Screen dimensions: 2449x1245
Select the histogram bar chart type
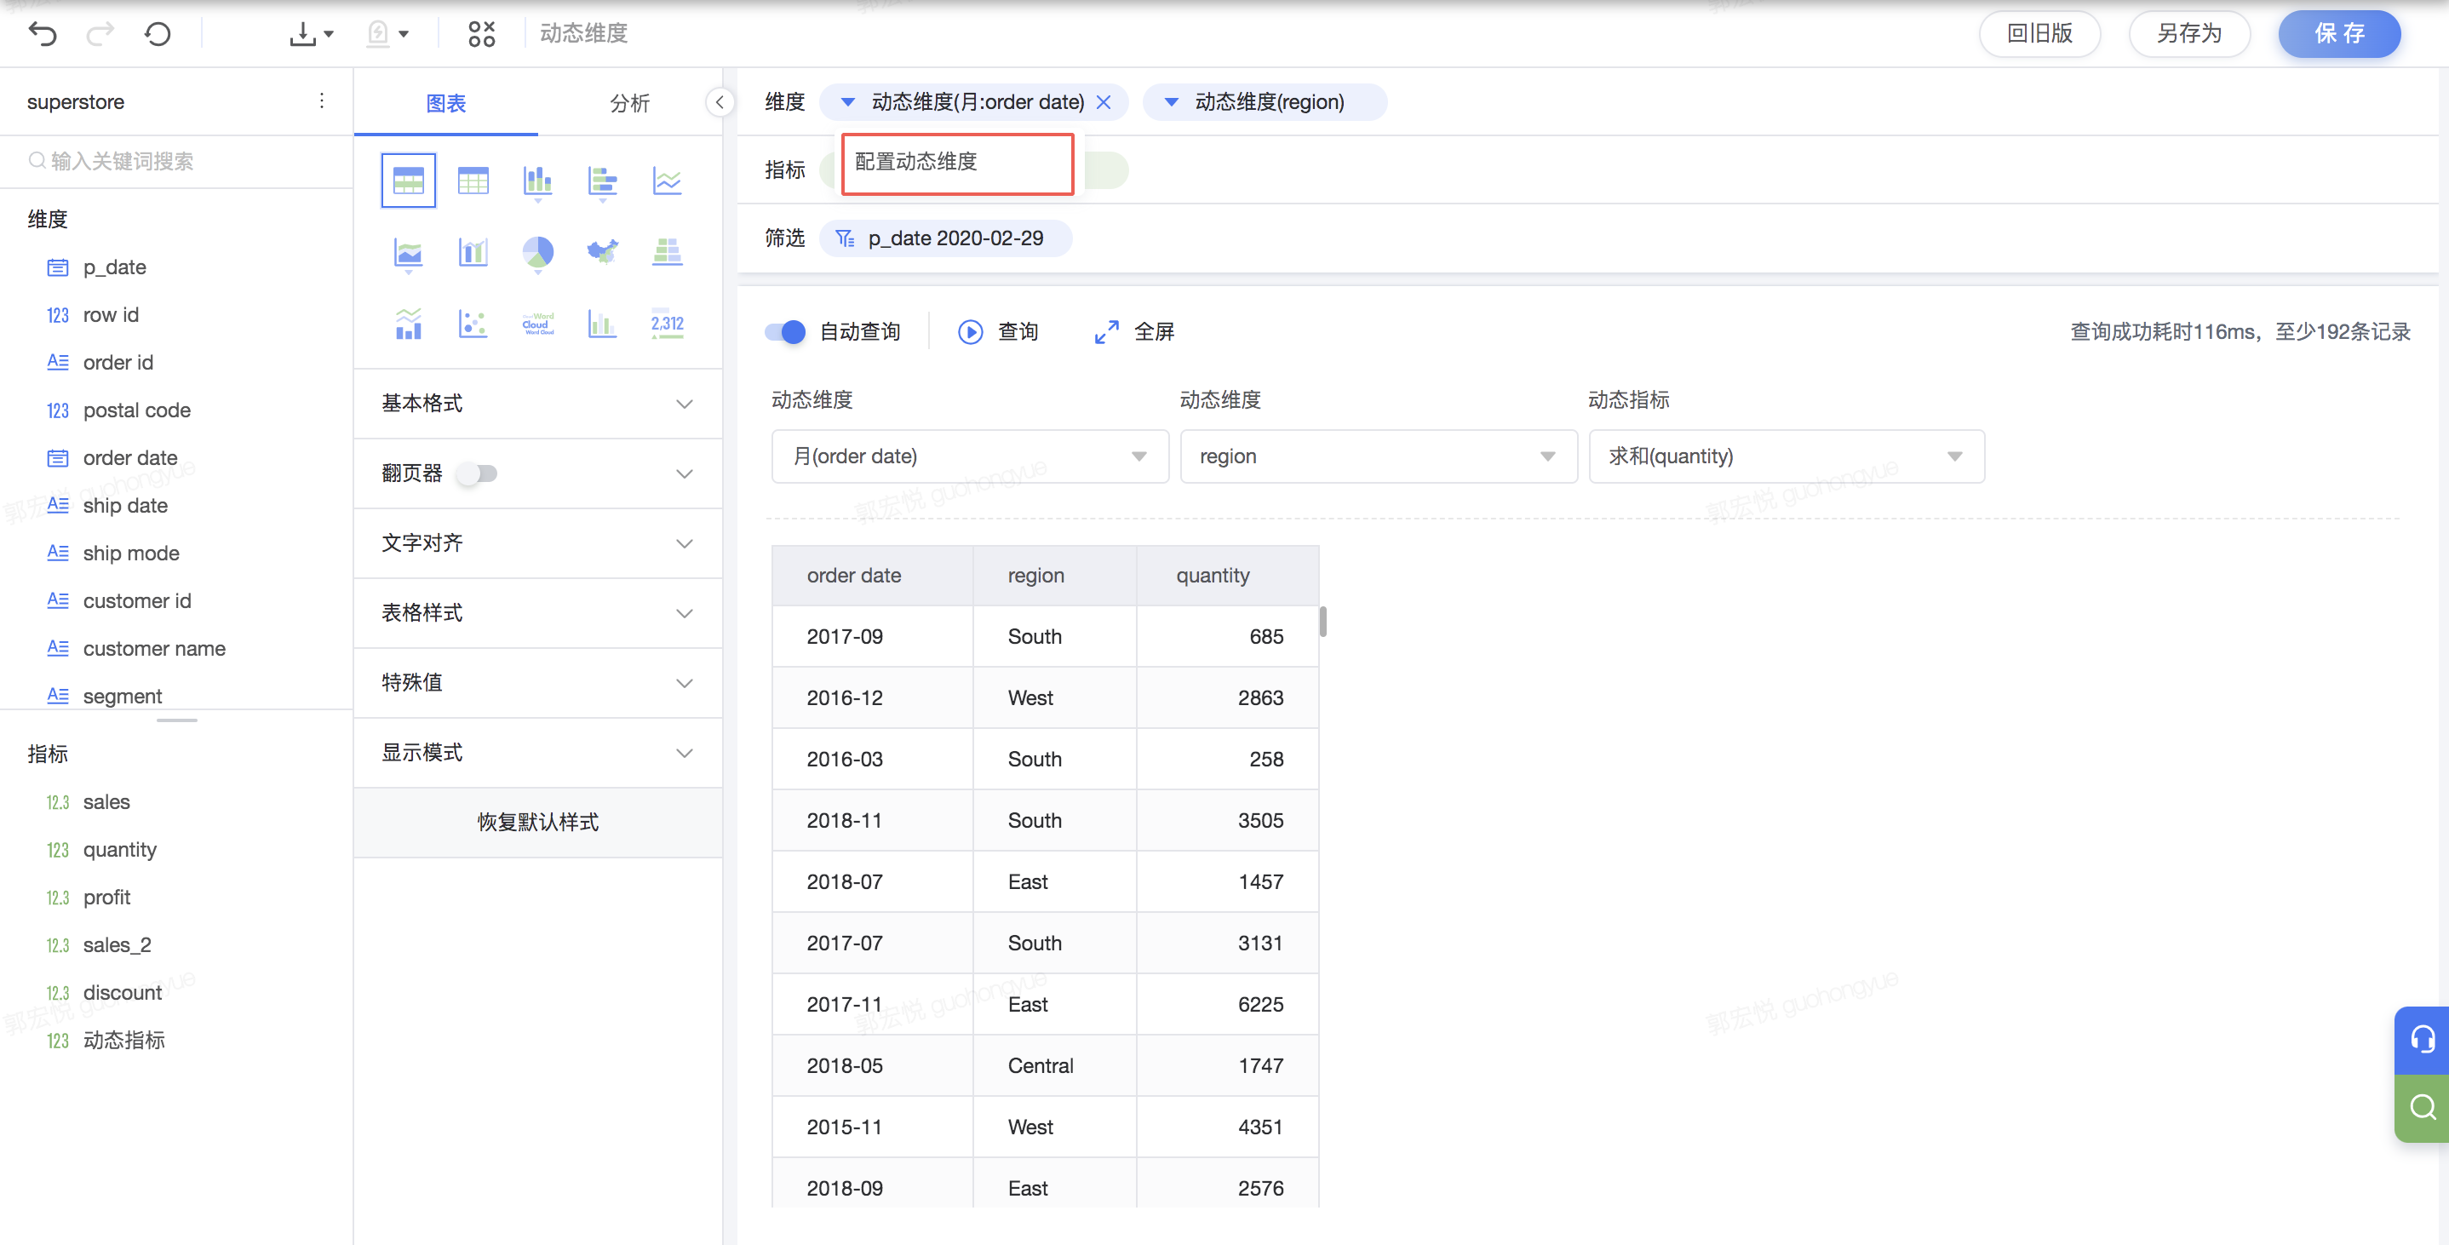[603, 324]
